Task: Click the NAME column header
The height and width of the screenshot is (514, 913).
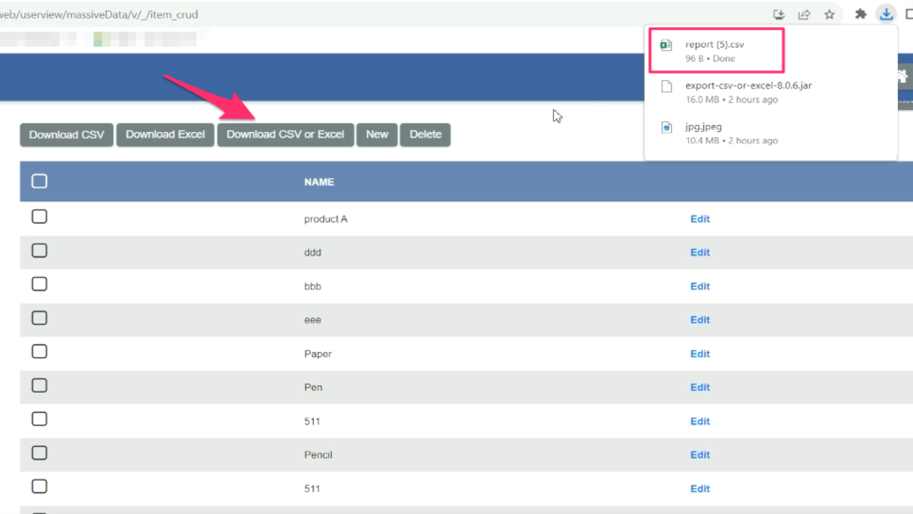Action: pos(319,182)
